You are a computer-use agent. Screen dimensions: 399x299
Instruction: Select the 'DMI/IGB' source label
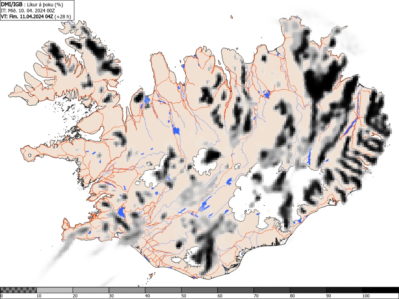click(12, 4)
